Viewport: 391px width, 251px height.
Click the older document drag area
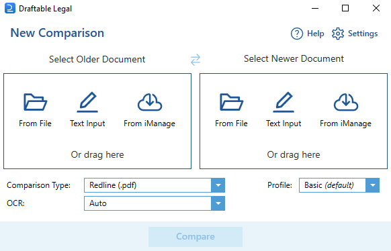click(97, 121)
